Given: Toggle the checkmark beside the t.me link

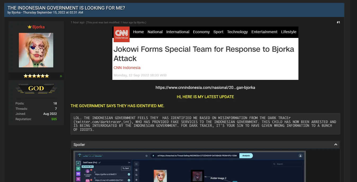Looking at the screenshot, I should [x=129, y=180].
